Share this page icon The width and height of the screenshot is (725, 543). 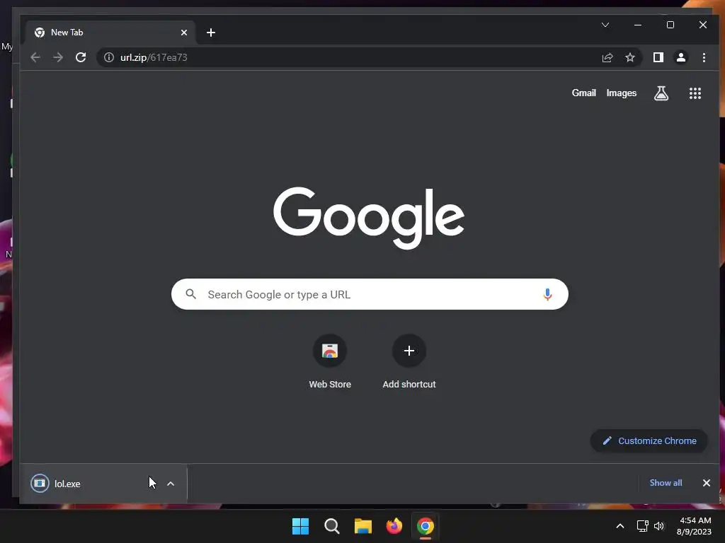607,58
